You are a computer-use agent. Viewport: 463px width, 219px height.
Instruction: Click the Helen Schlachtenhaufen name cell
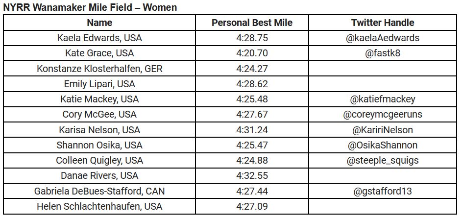(x=99, y=207)
